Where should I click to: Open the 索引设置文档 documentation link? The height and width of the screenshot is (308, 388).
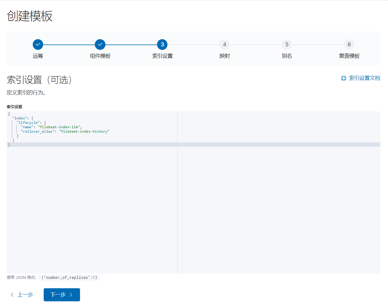(x=364, y=78)
